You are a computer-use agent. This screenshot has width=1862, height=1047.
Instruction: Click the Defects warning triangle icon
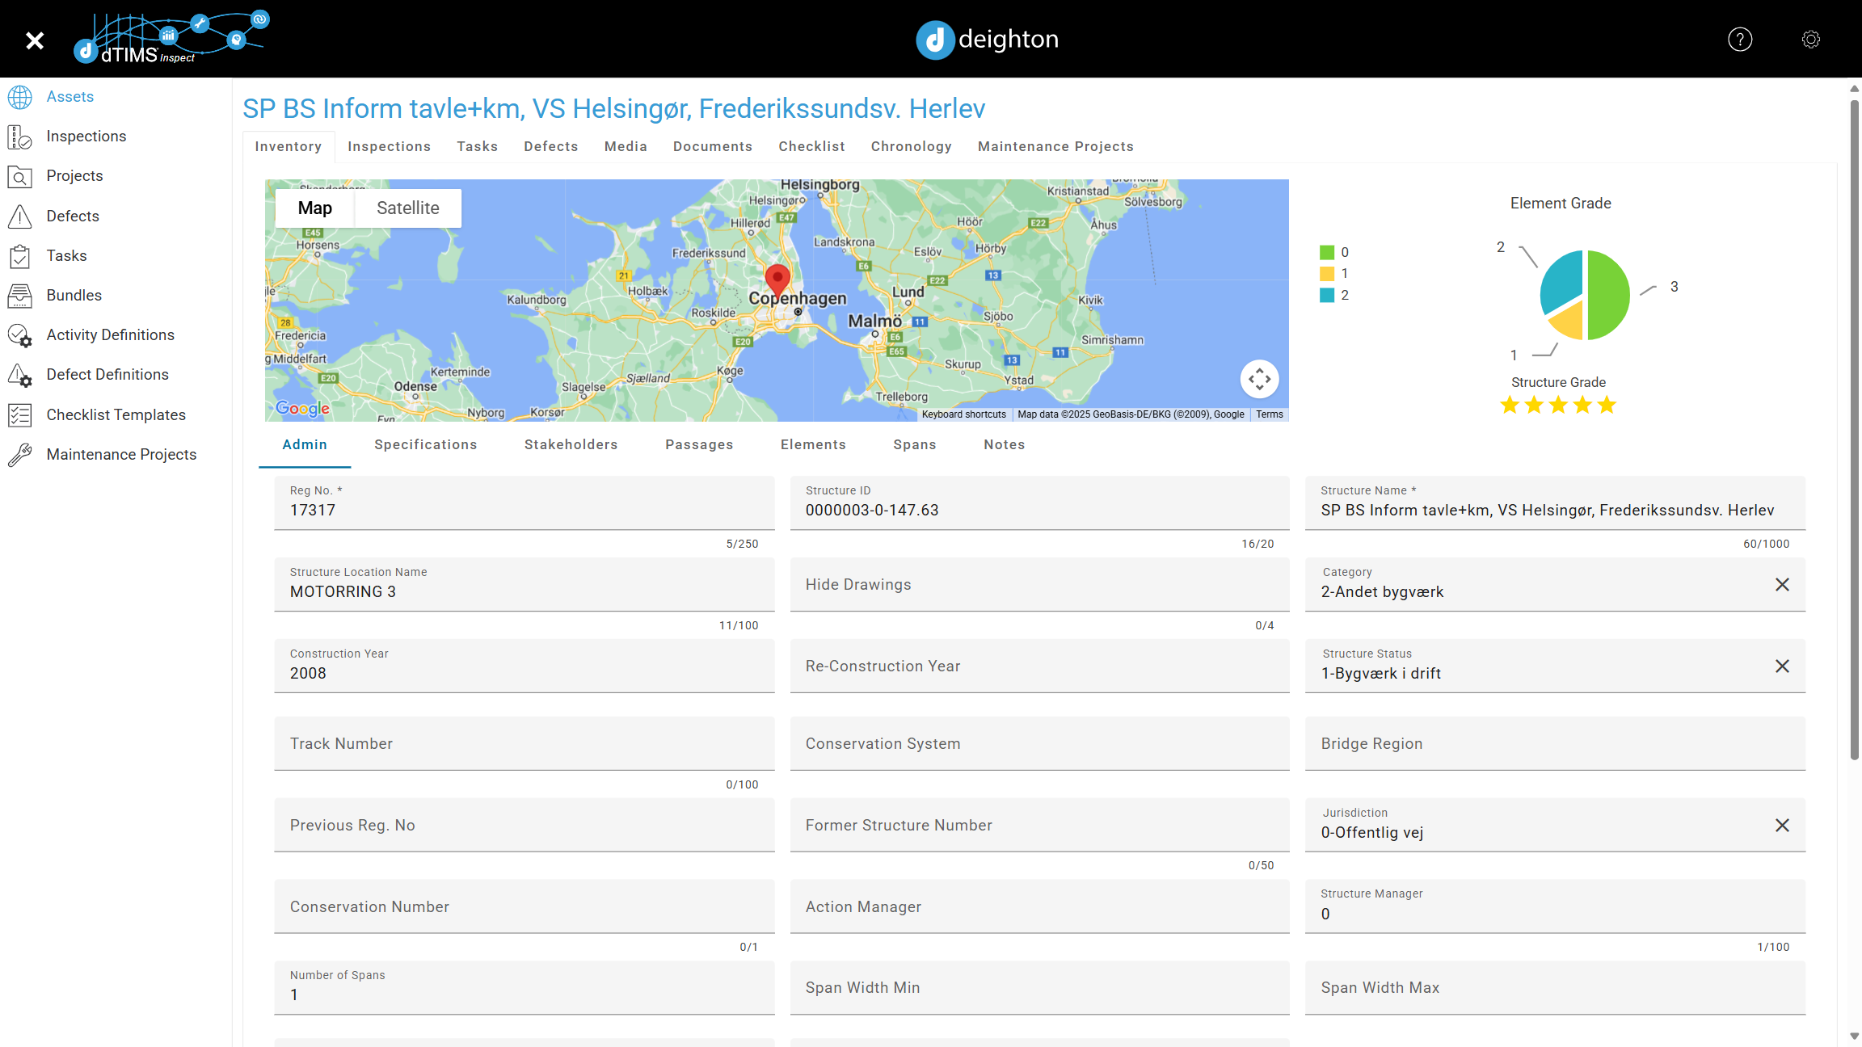20,217
